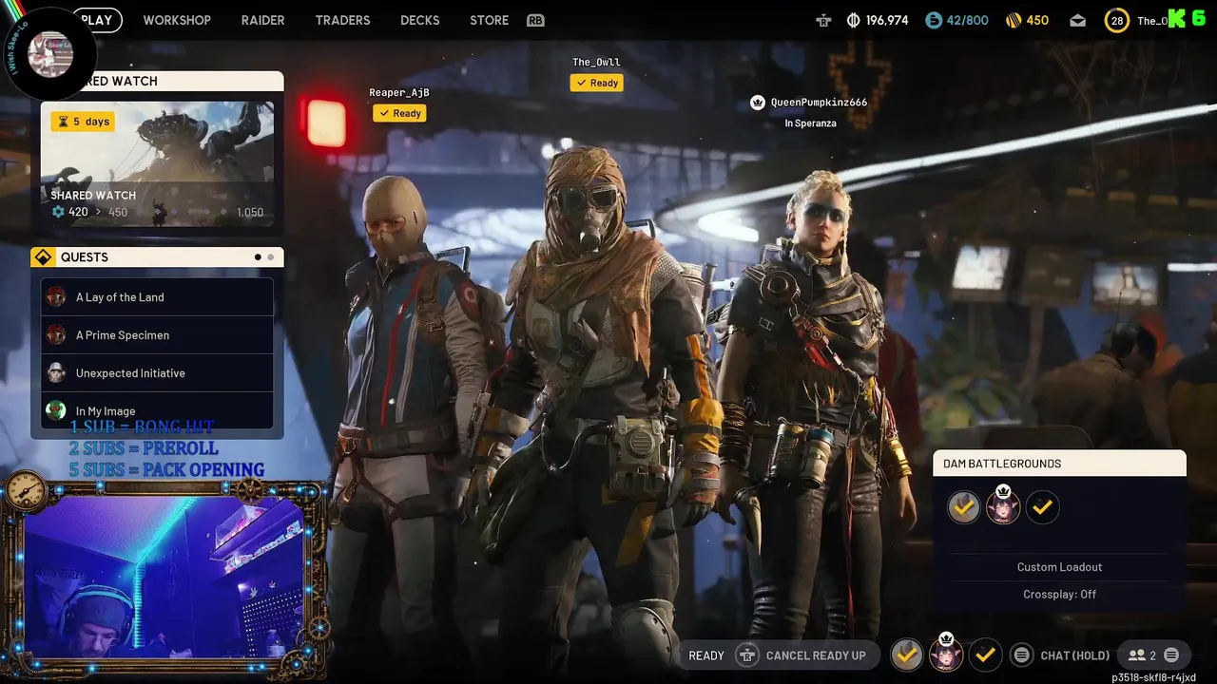The height and width of the screenshot is (684, 1217).
Task: Click the 5 days hourglass badge
Action: [x=82, y=122]
